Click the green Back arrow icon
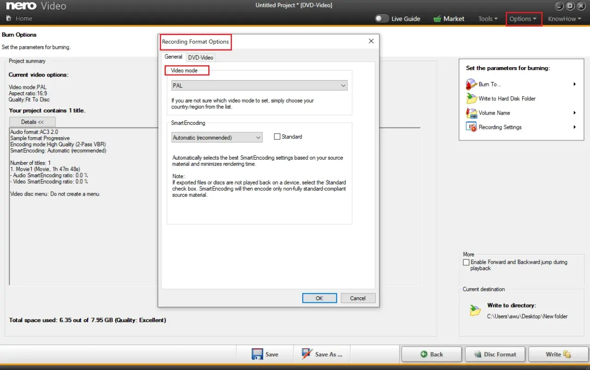 tap(424, 354)
